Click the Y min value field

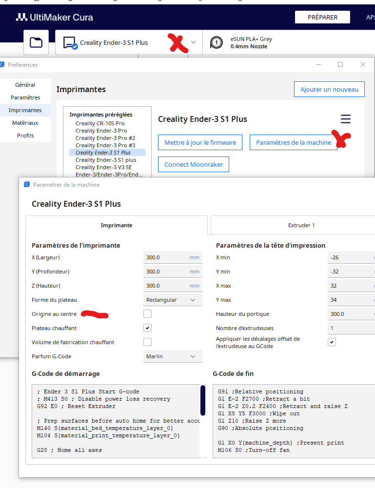coord(351,272)
